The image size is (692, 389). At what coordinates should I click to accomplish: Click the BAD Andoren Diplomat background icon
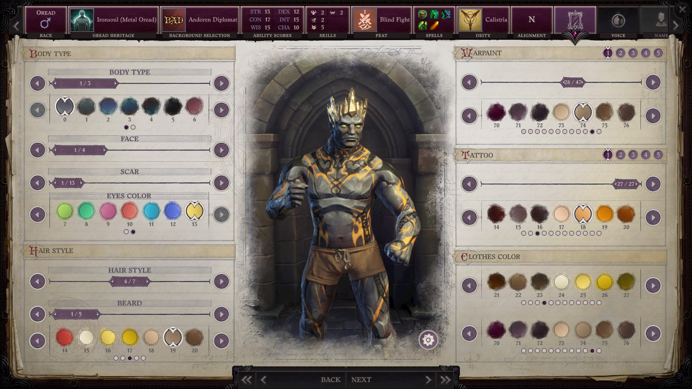[173, 20]
